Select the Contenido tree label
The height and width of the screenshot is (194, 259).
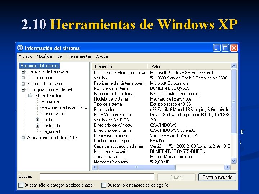[x=51, y=125]
